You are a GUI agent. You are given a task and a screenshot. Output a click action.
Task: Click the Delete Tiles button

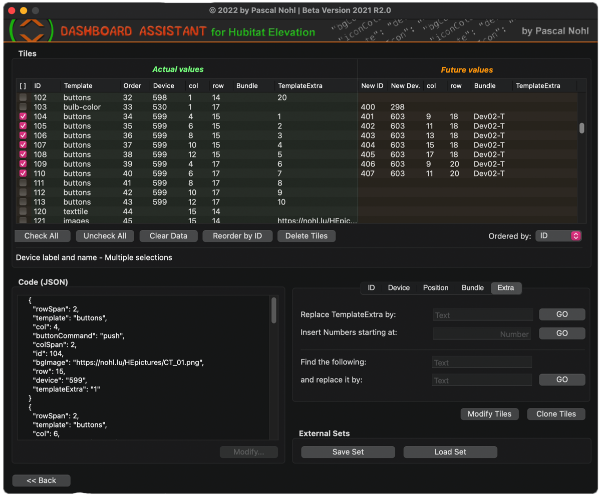coord(307,236)
